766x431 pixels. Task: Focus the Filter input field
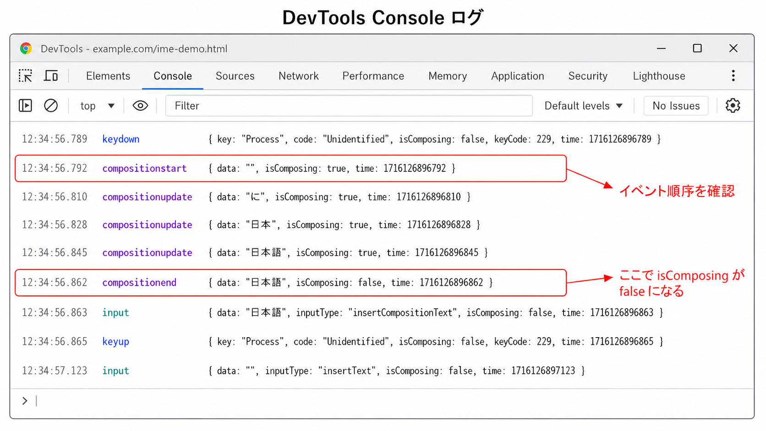pyautogui.click(x=349, y=106)
